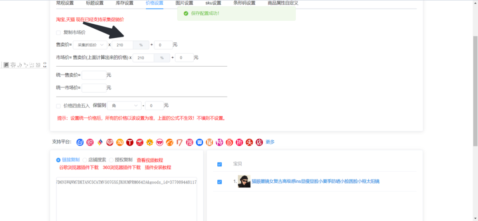478x221 pixels.
Task: Open the 图片设置 tab
Action: coord(185,4)
